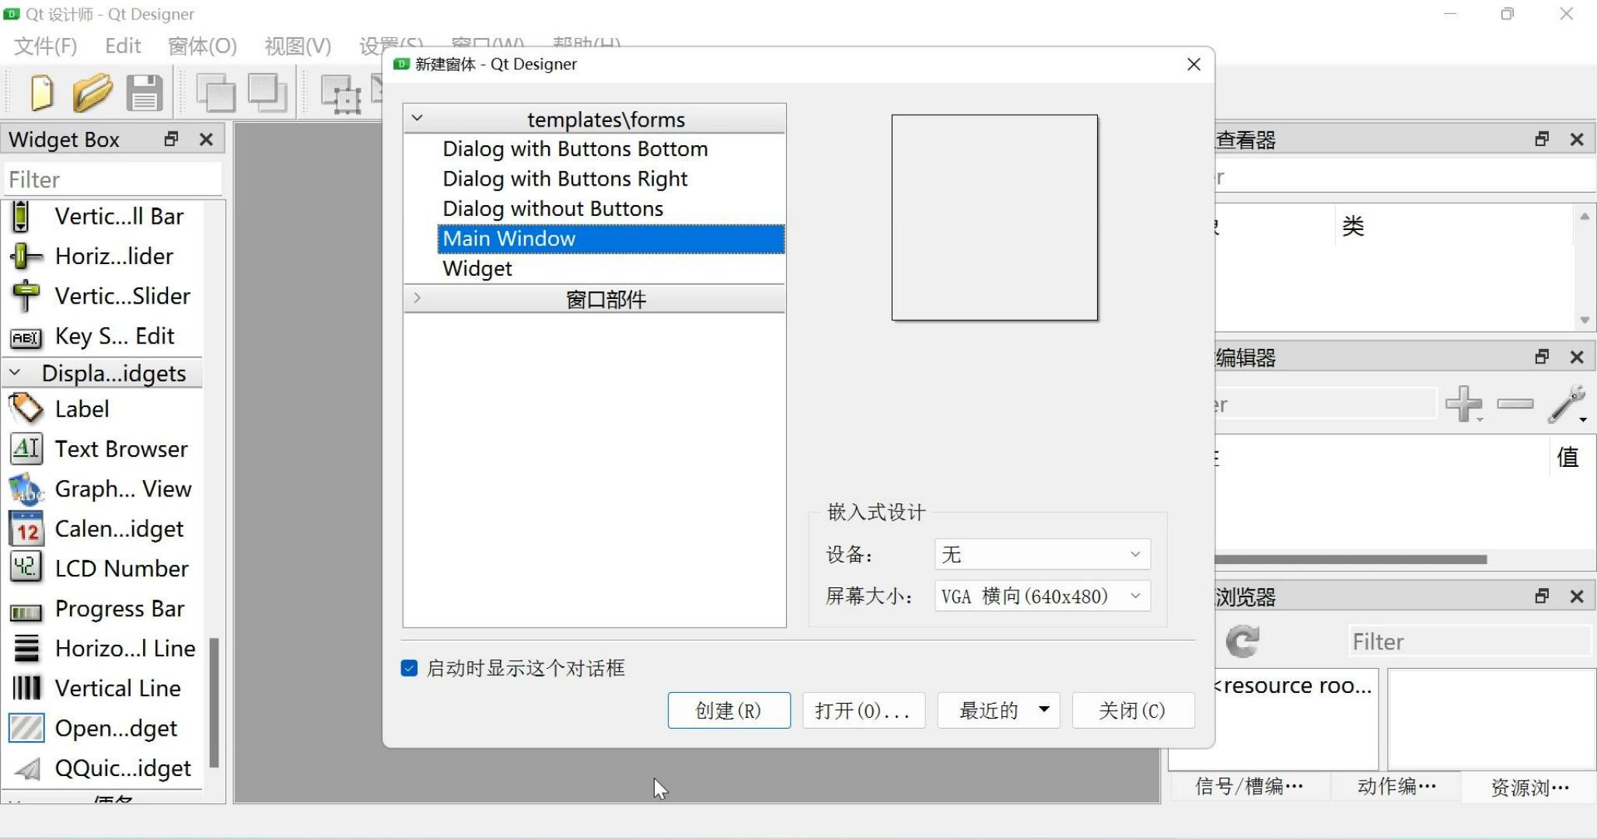Click the minus remove property icon
The height and width of the screenshot is (839, 1597).
1515,403
